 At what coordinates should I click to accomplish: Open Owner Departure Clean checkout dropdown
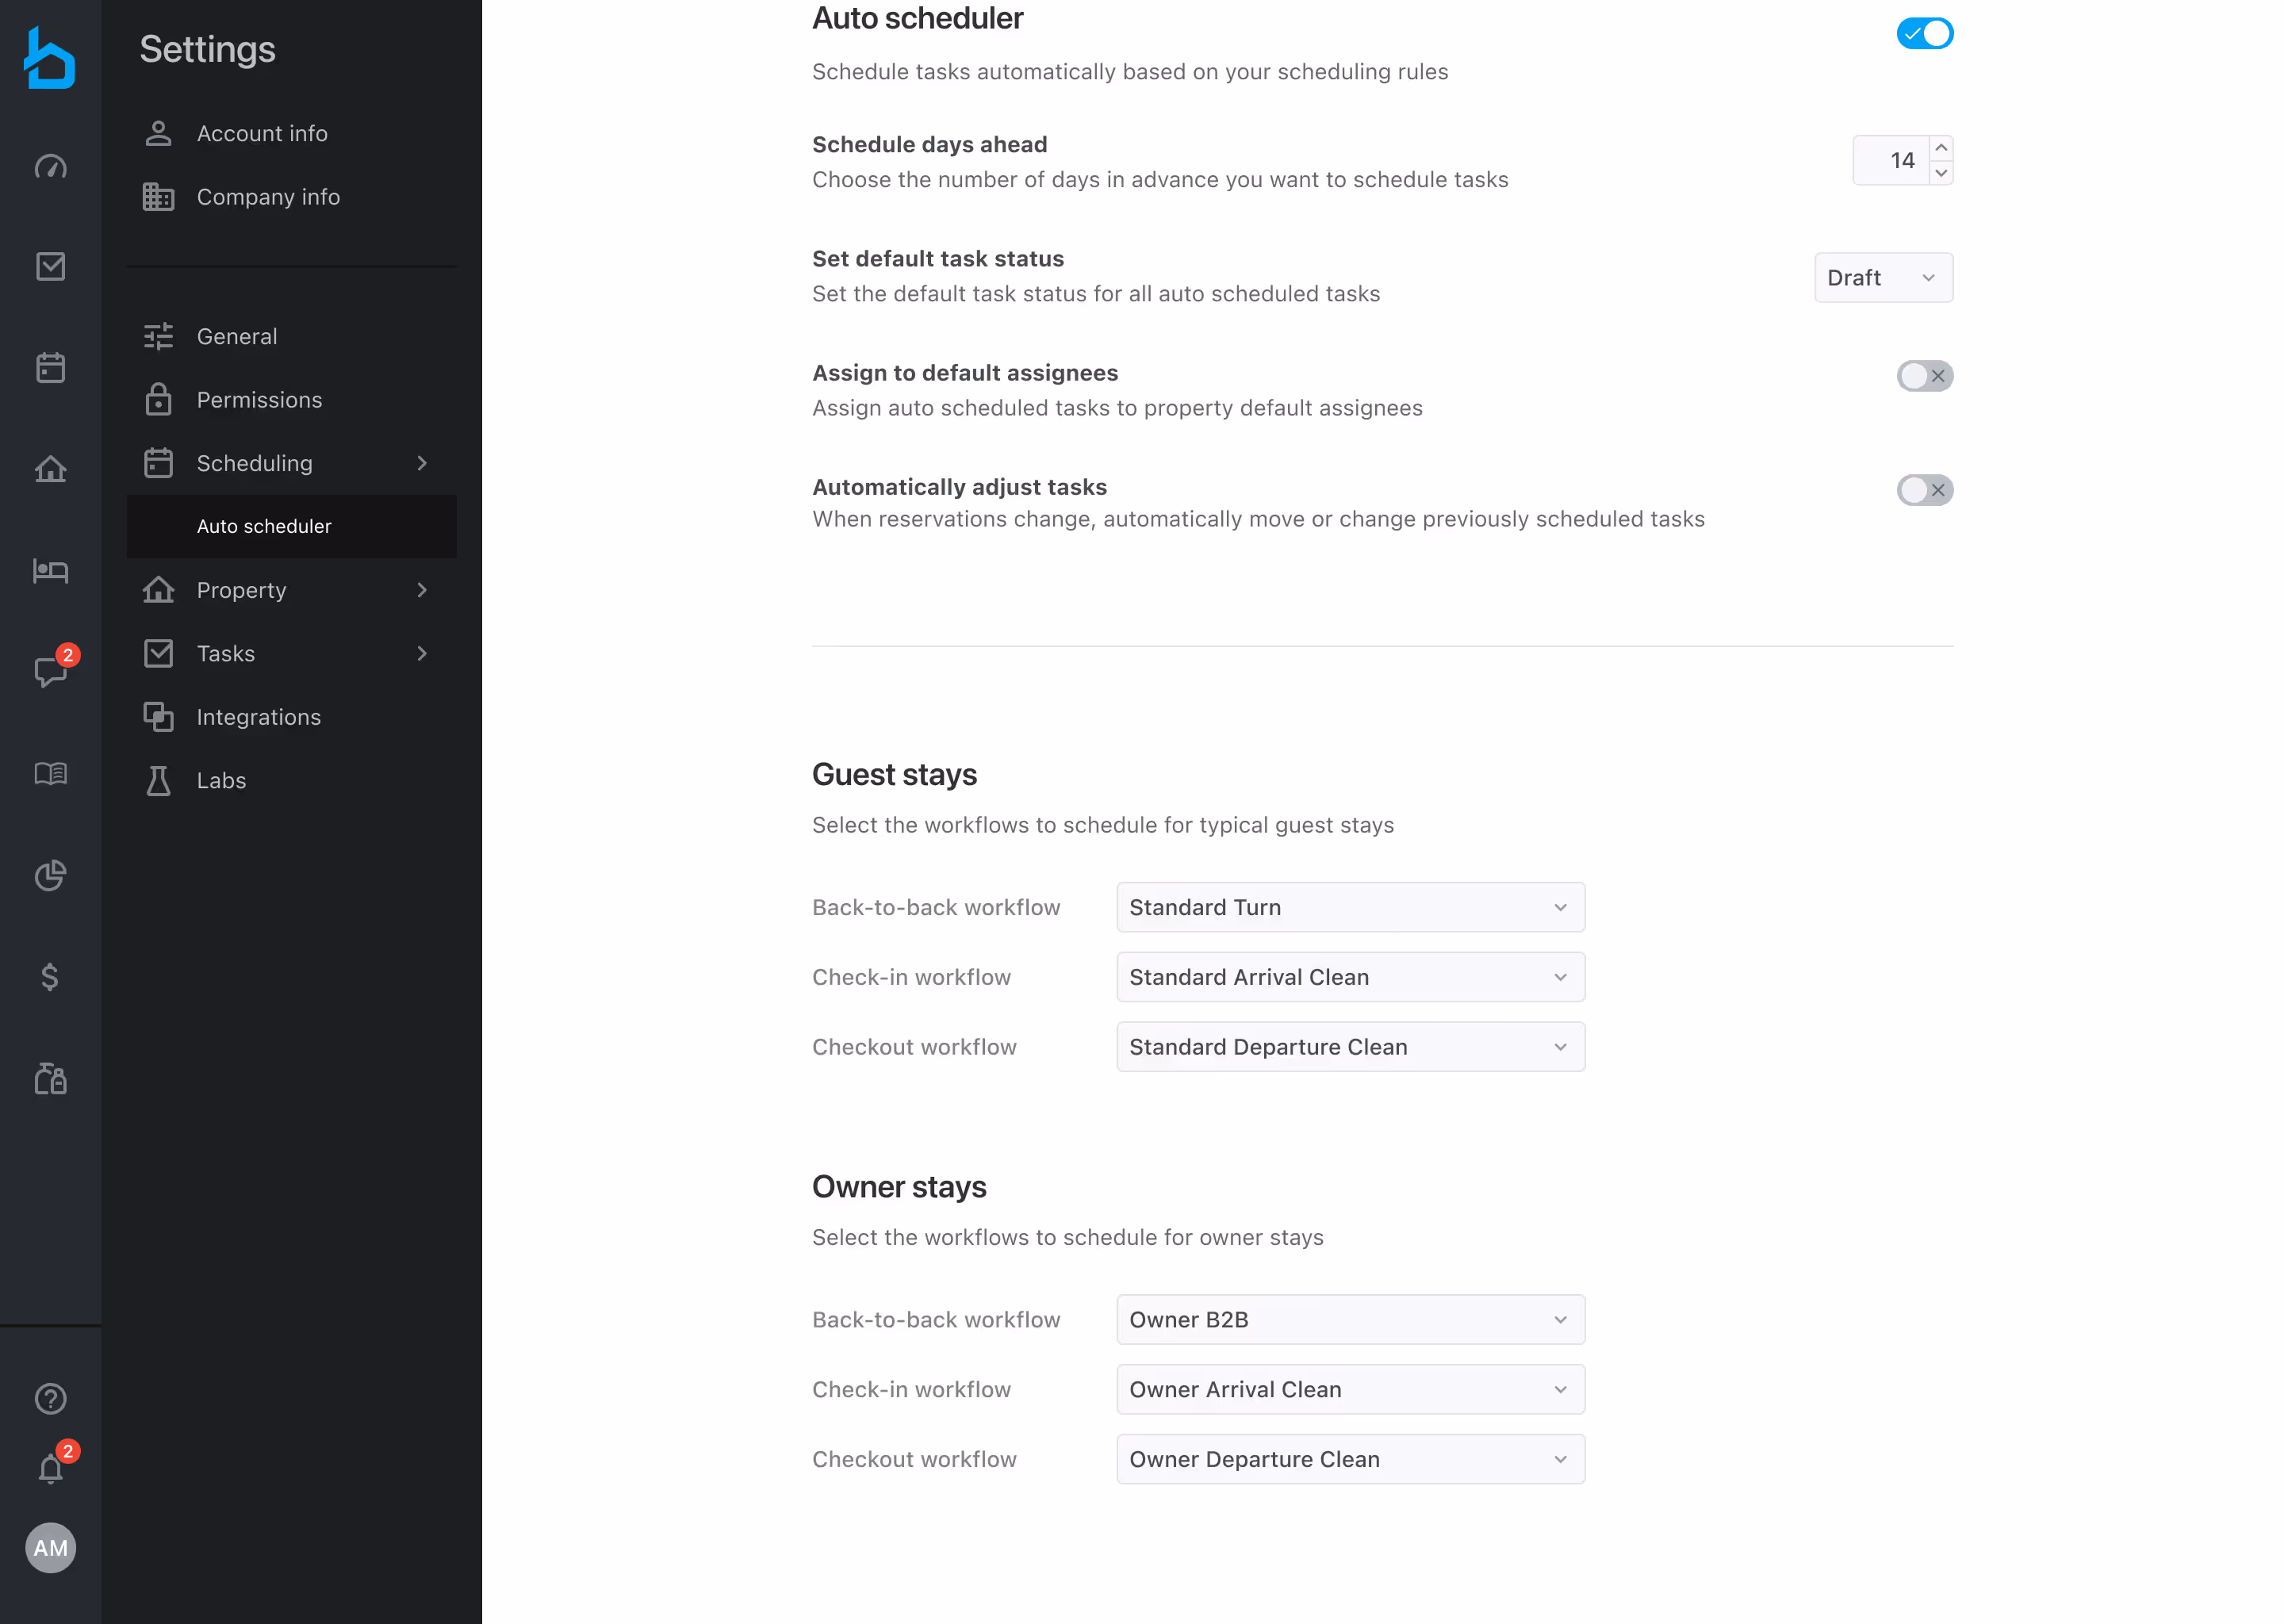point(1349,1459)
